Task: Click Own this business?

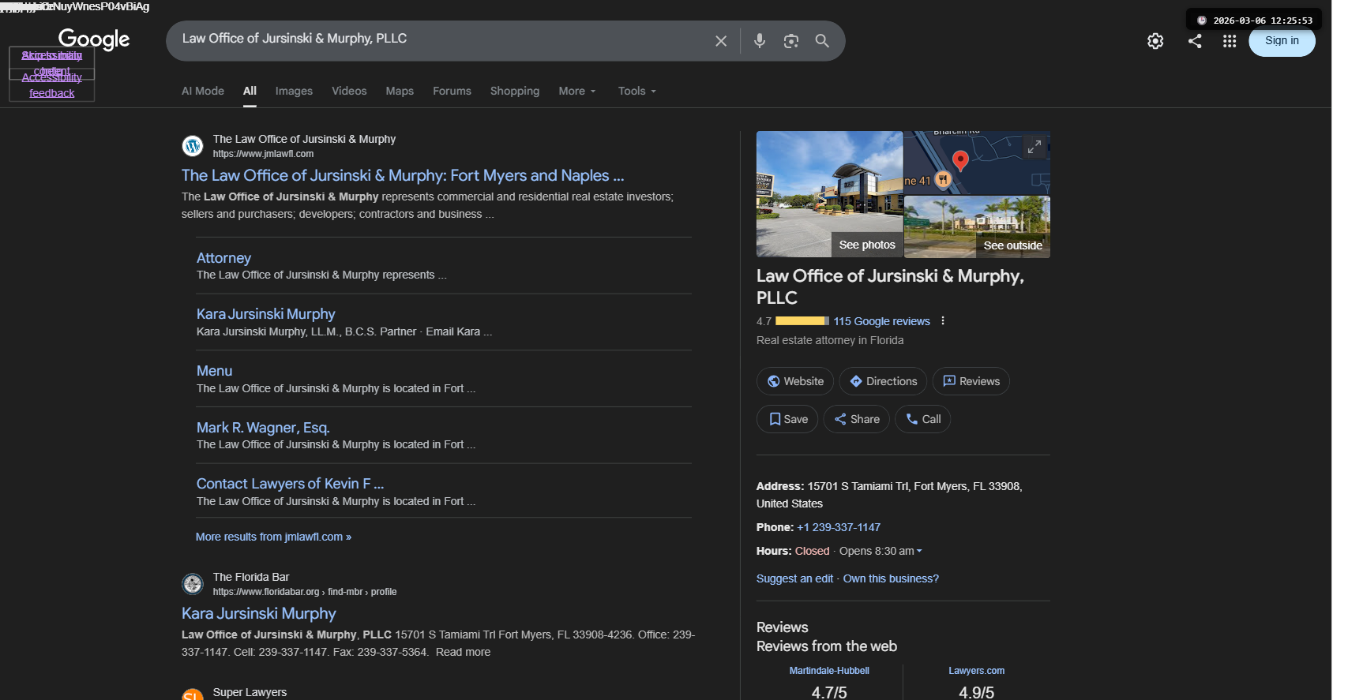Action: coord(891,578)
